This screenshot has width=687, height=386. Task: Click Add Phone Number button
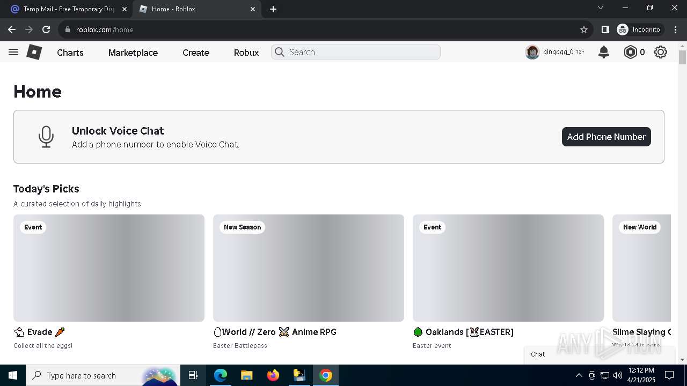click(x=606, y=137)
